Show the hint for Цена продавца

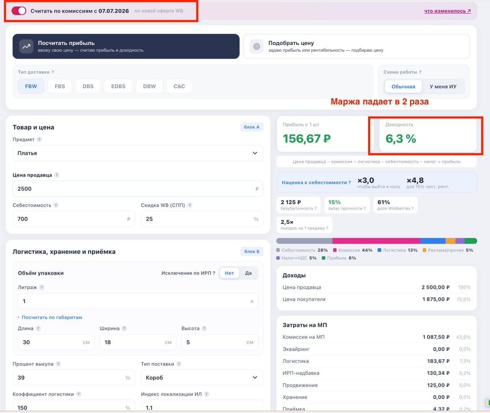[x=57, y=175]
